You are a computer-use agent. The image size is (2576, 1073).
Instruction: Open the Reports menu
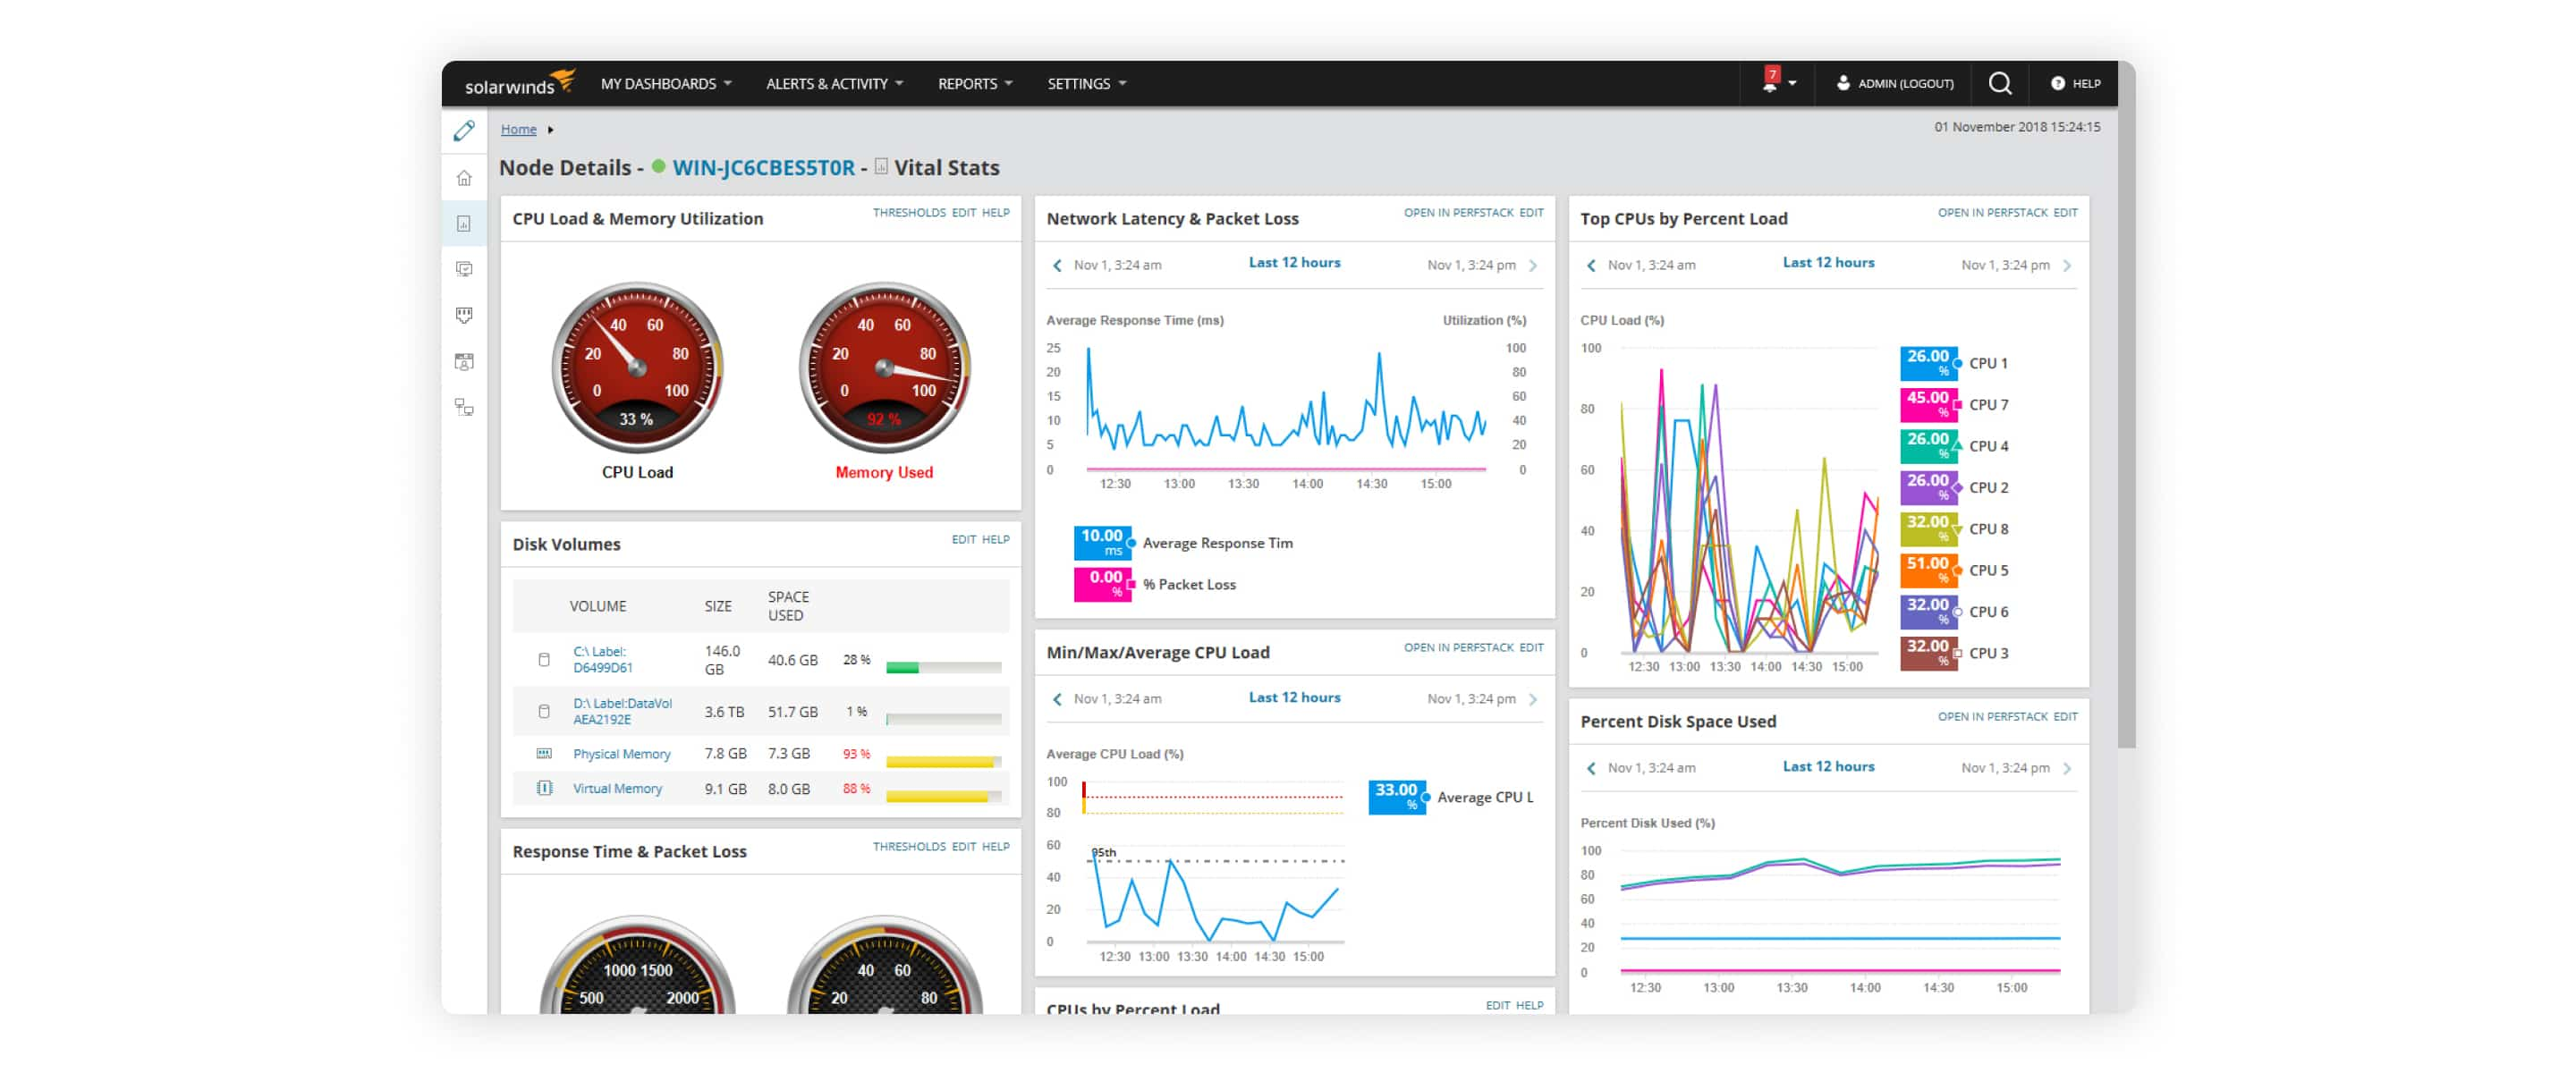tap(972, 82)
